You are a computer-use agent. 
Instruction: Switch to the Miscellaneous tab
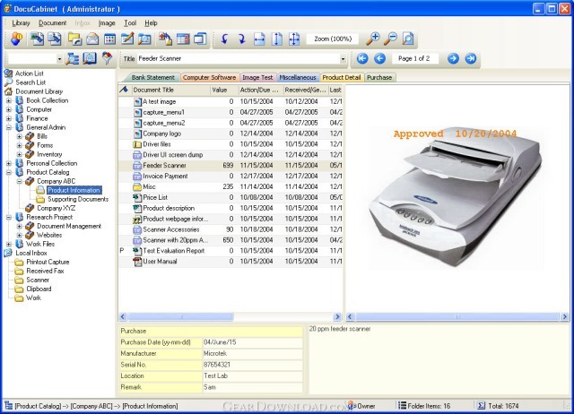coord(297,78)
